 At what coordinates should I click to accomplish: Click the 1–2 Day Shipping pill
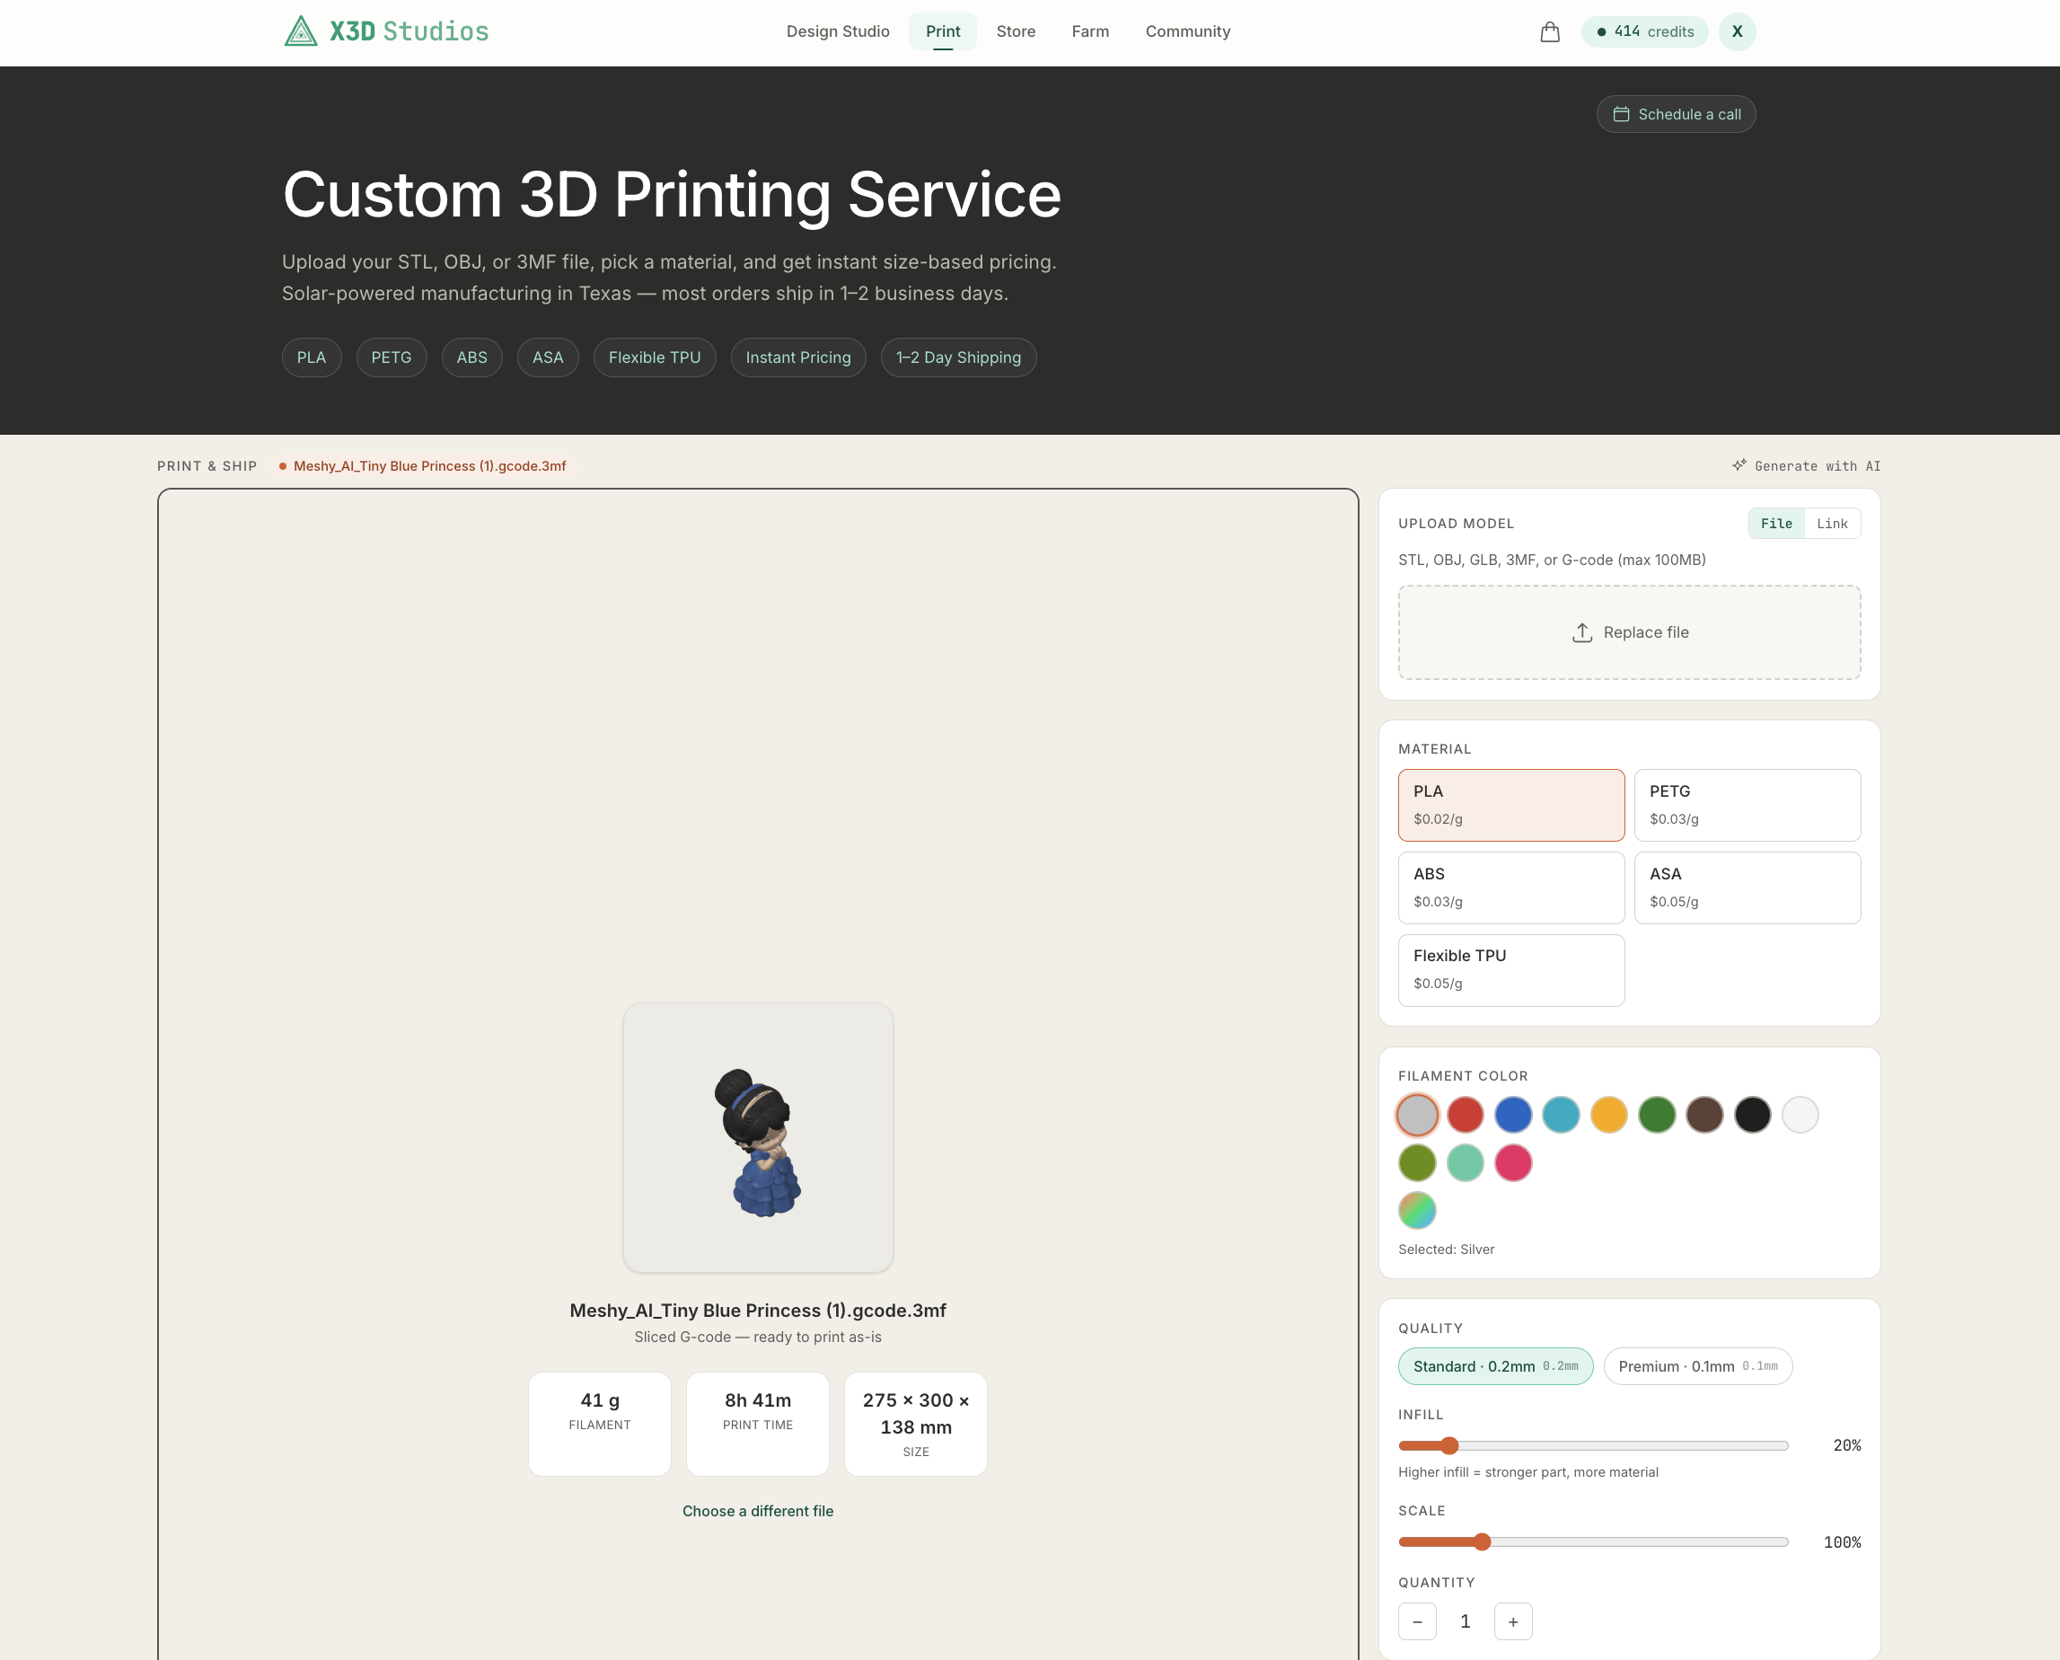pos(958,358)
